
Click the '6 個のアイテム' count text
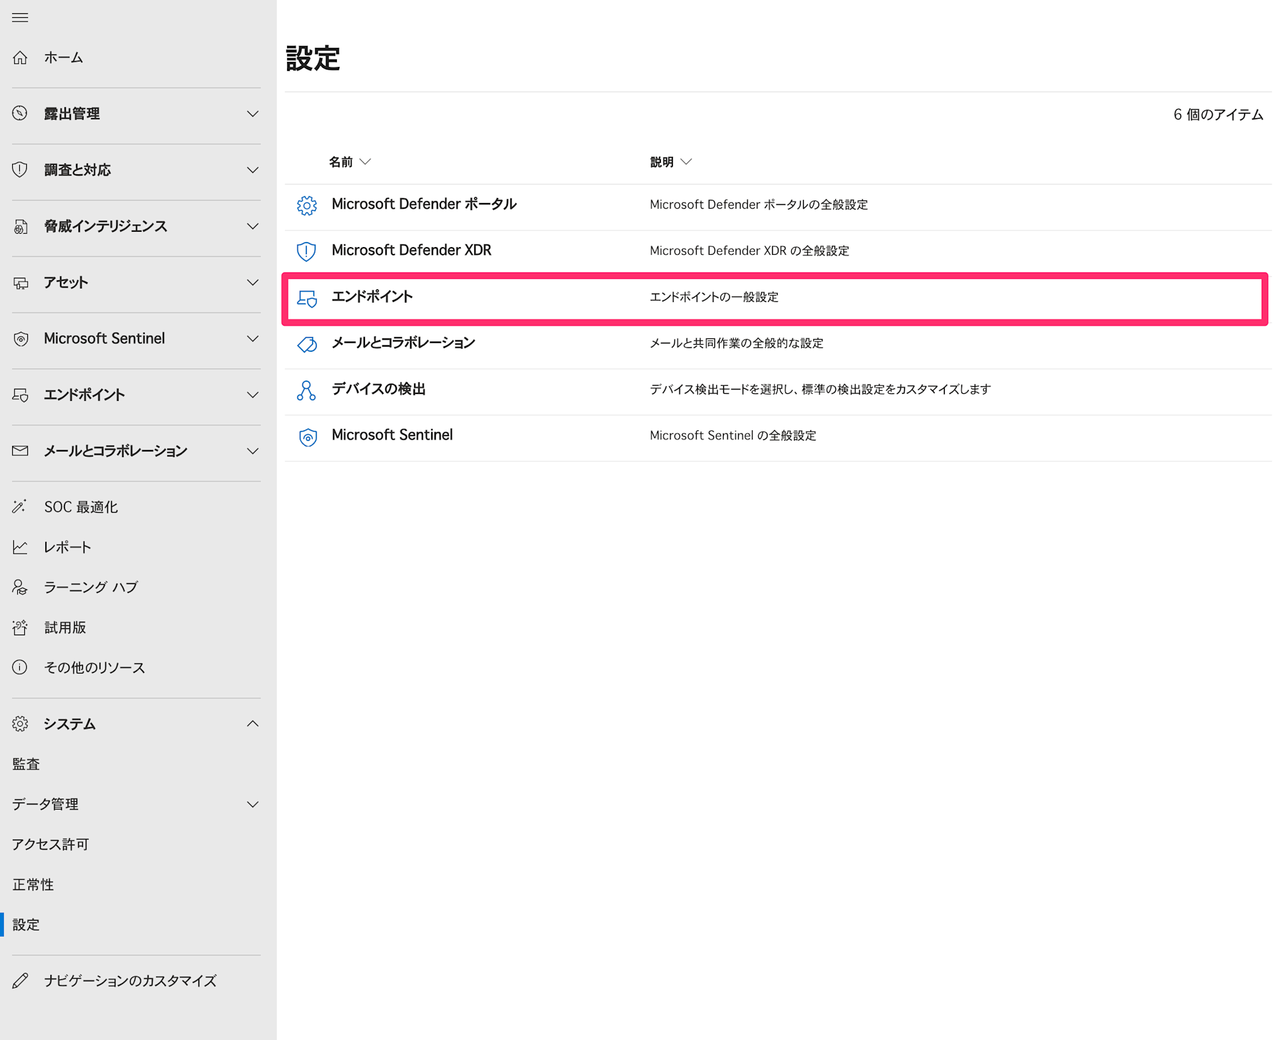pyautogui.click(x=1218, y=114)
